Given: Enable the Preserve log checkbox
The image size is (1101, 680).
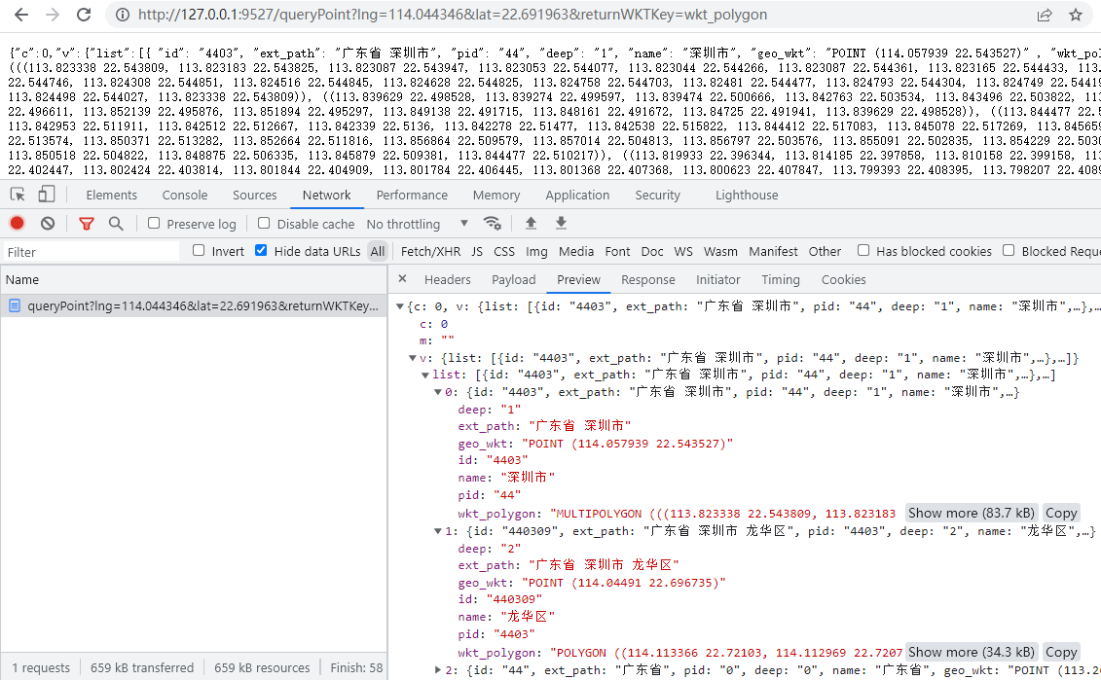Looking at the screenshot, I should 154,223.
